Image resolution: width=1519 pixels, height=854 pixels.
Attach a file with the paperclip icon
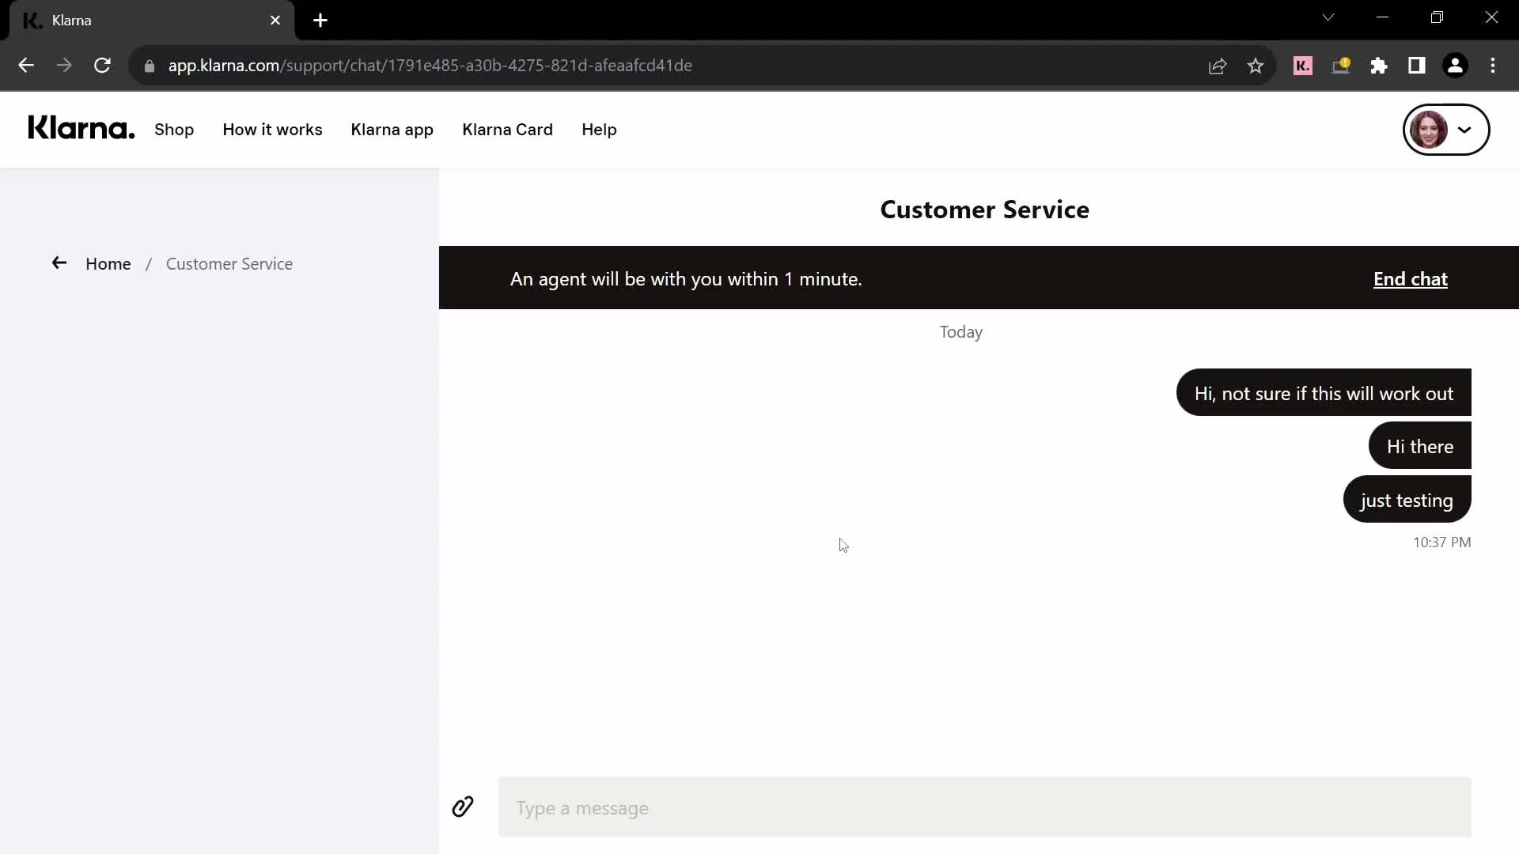coord(463,807)
